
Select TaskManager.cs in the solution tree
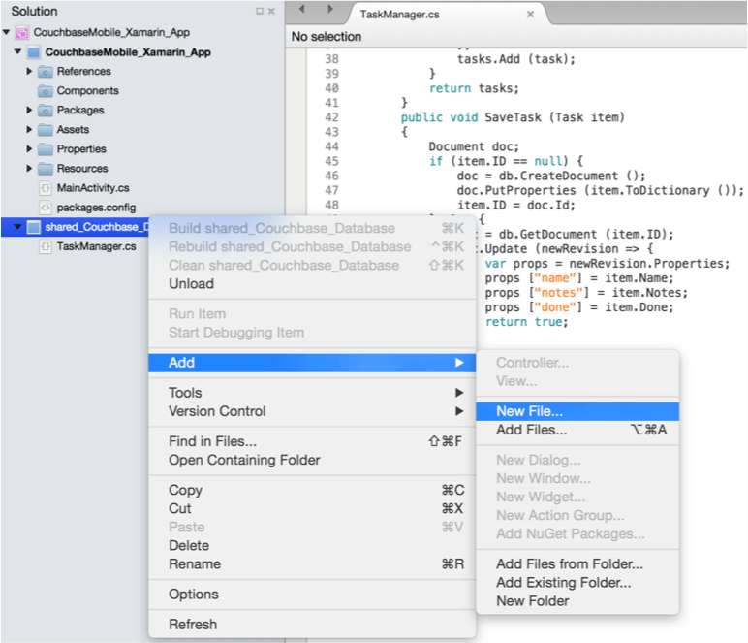[x=96, y=246]
